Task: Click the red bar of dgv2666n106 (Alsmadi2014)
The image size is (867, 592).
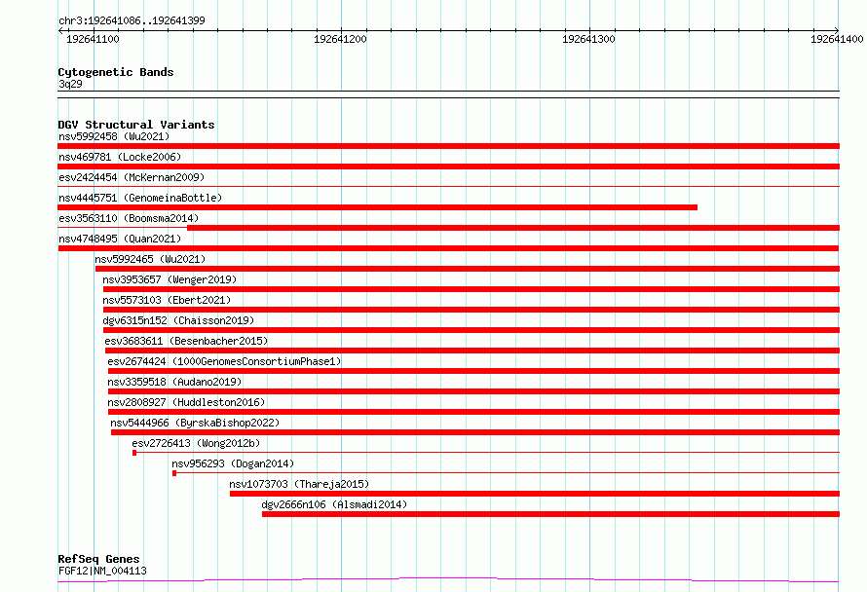Action: pos(550,514)
